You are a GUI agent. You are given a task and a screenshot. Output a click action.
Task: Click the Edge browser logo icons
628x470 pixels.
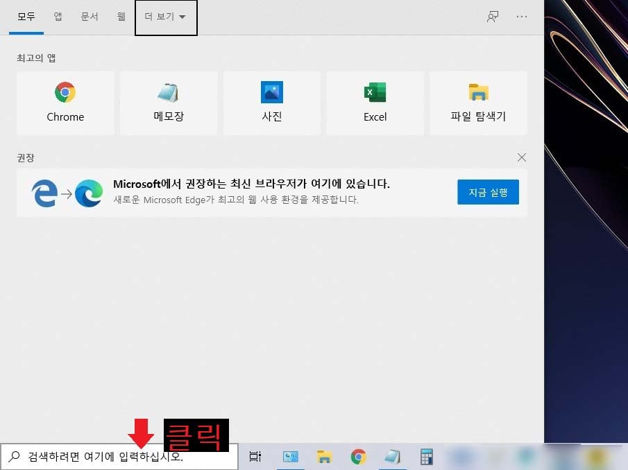click(67, 193)
